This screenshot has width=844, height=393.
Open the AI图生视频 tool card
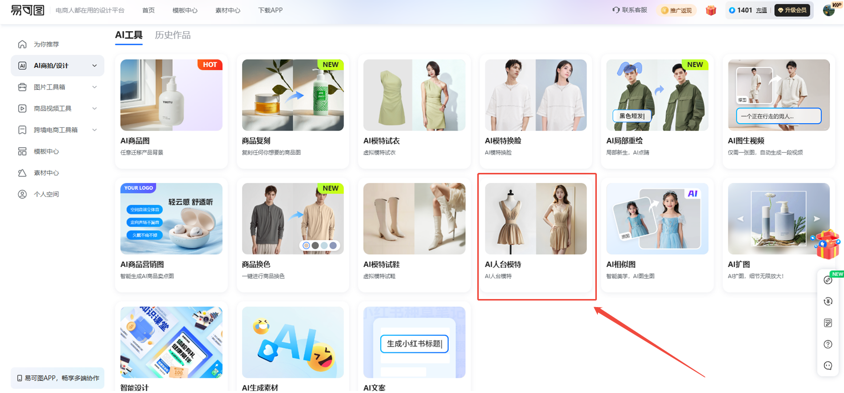[779, 112]
